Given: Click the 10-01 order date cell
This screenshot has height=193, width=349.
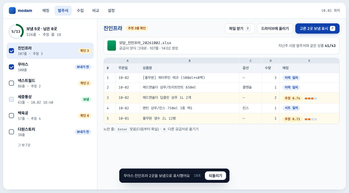Looking at the screenshot, I should pos(128,119).
